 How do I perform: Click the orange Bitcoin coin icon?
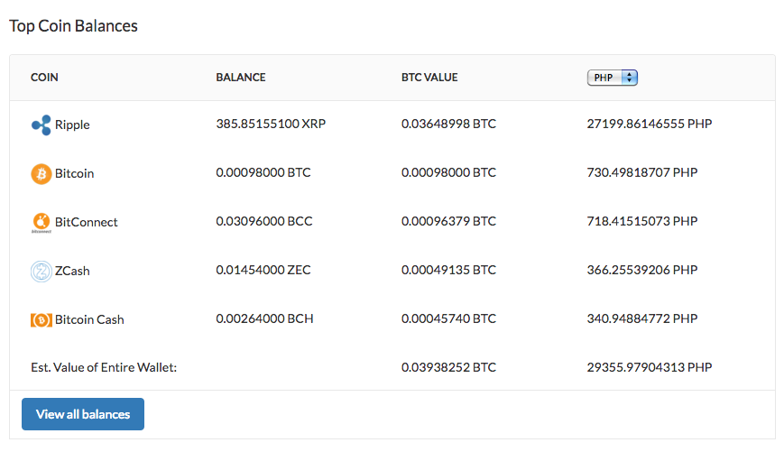(42, 173)
